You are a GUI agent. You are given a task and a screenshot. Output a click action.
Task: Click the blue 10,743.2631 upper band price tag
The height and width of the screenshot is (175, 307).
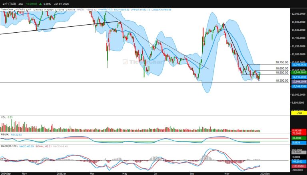tap(299, 65)
